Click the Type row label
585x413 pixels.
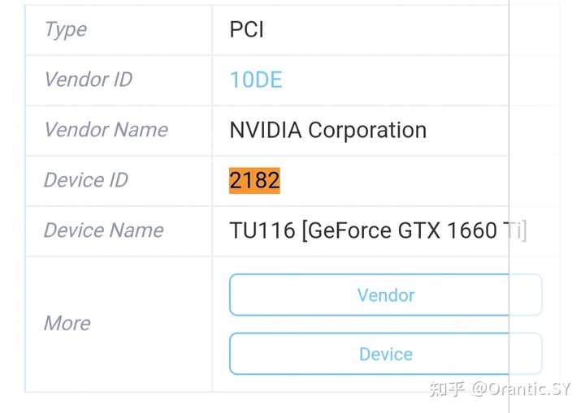(66, 30)
